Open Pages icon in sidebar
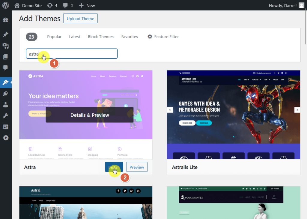The width and height of the screenshot is (307, 219). [x=6, y=57]
